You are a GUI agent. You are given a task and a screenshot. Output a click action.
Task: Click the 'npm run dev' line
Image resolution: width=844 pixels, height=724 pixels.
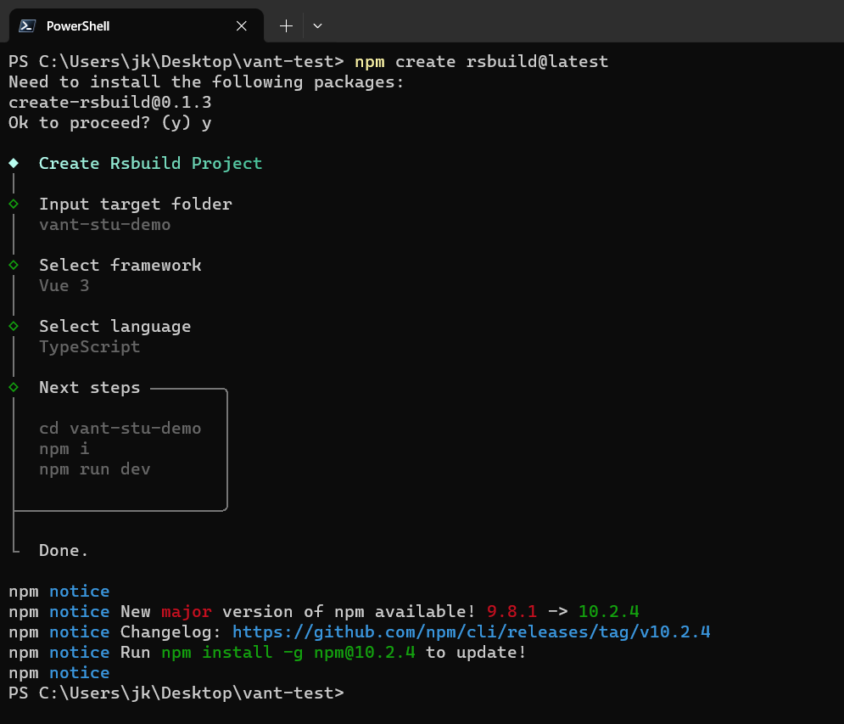pos(94,469)
